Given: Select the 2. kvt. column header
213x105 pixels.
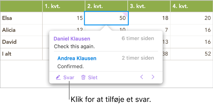Looking at the screenshot, I should [x=106, y=6].
